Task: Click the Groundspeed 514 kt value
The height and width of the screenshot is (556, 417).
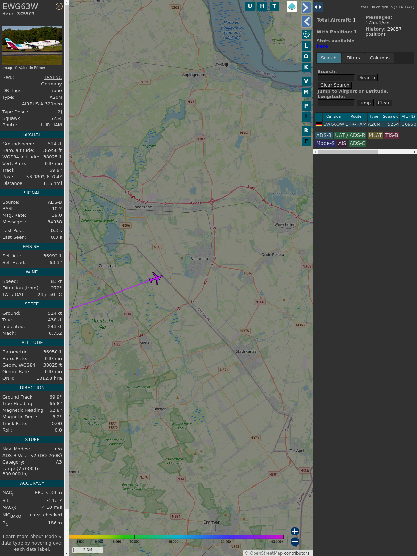Action: [x=55, y=144]
